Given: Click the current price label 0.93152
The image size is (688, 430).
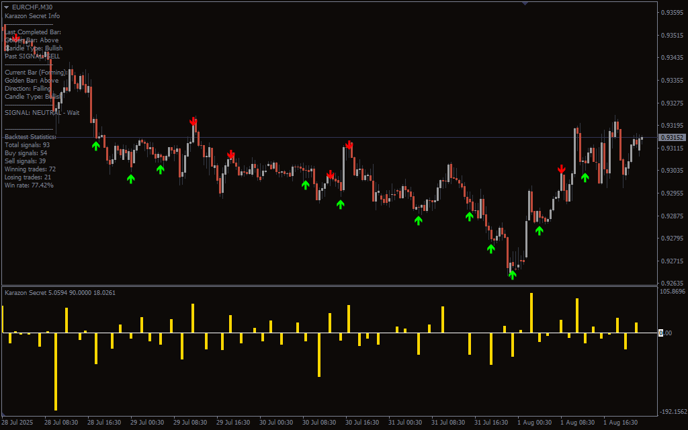Looking at the screenshot, I should (672, 137).
